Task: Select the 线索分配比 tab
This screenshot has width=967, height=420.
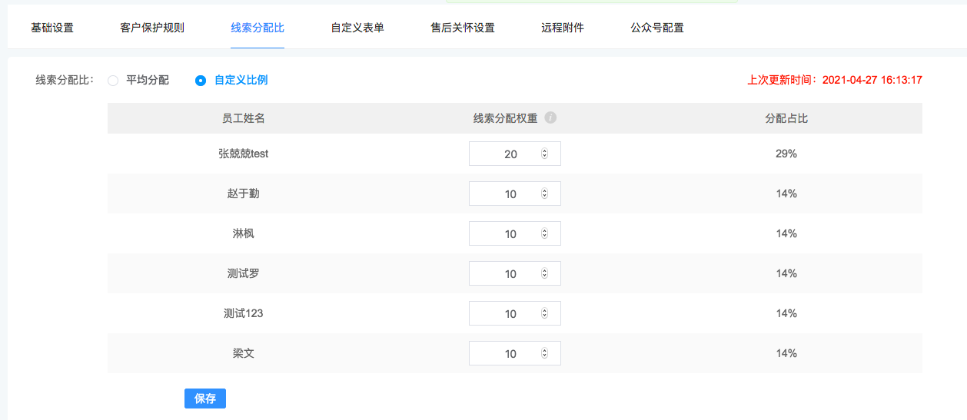Action: click(x=258, y=28)
